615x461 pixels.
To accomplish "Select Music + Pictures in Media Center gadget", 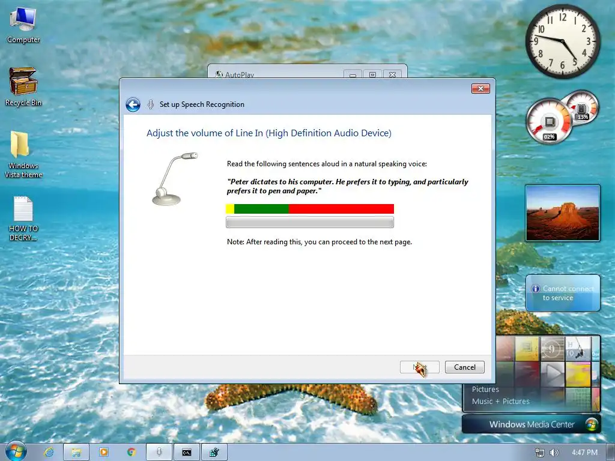I will (x=500, y=401).
